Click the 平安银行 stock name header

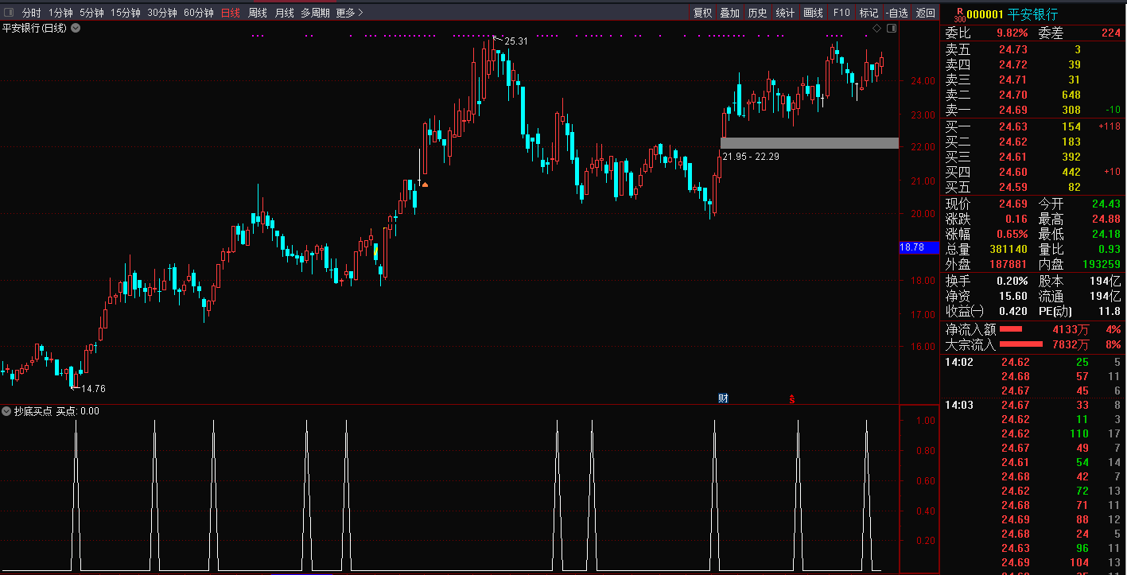tap(1032, 14)
